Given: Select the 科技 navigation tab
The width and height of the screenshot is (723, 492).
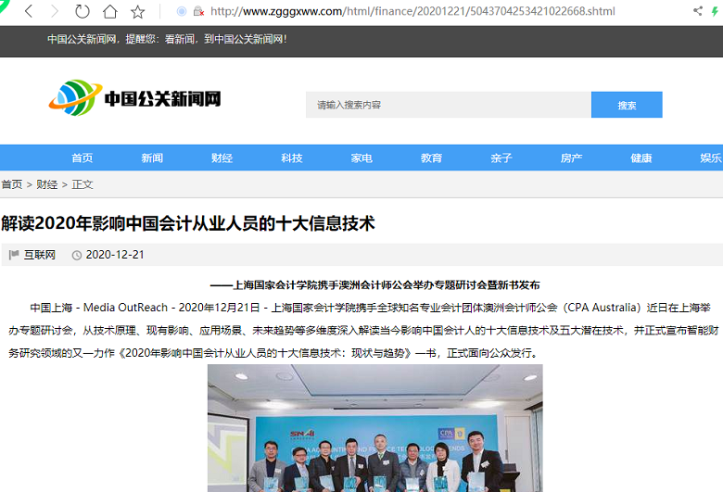Looking at the screenshot, I should (x=292, y=158).
